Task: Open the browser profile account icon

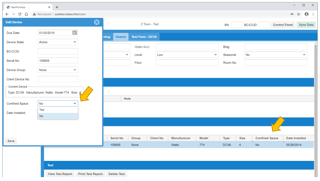Action: pyautogui.click(x=306, y=14)
